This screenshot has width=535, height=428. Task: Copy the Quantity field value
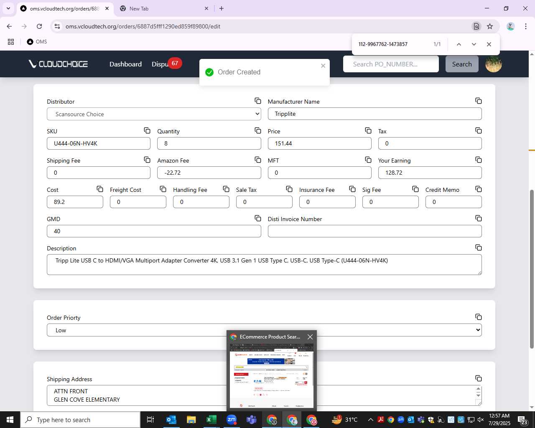pyautogui.click(x=258, y=131)
